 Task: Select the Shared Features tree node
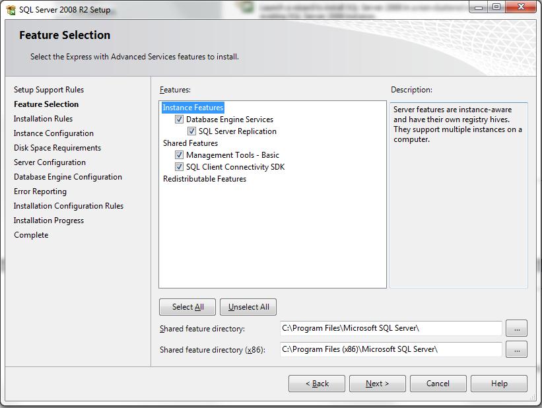point(191,143)
